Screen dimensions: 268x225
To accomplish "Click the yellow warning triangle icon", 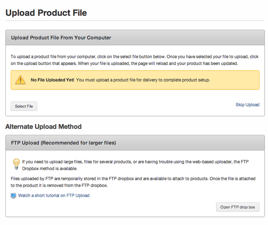I will pyautogui.click(x=20, y=80).
